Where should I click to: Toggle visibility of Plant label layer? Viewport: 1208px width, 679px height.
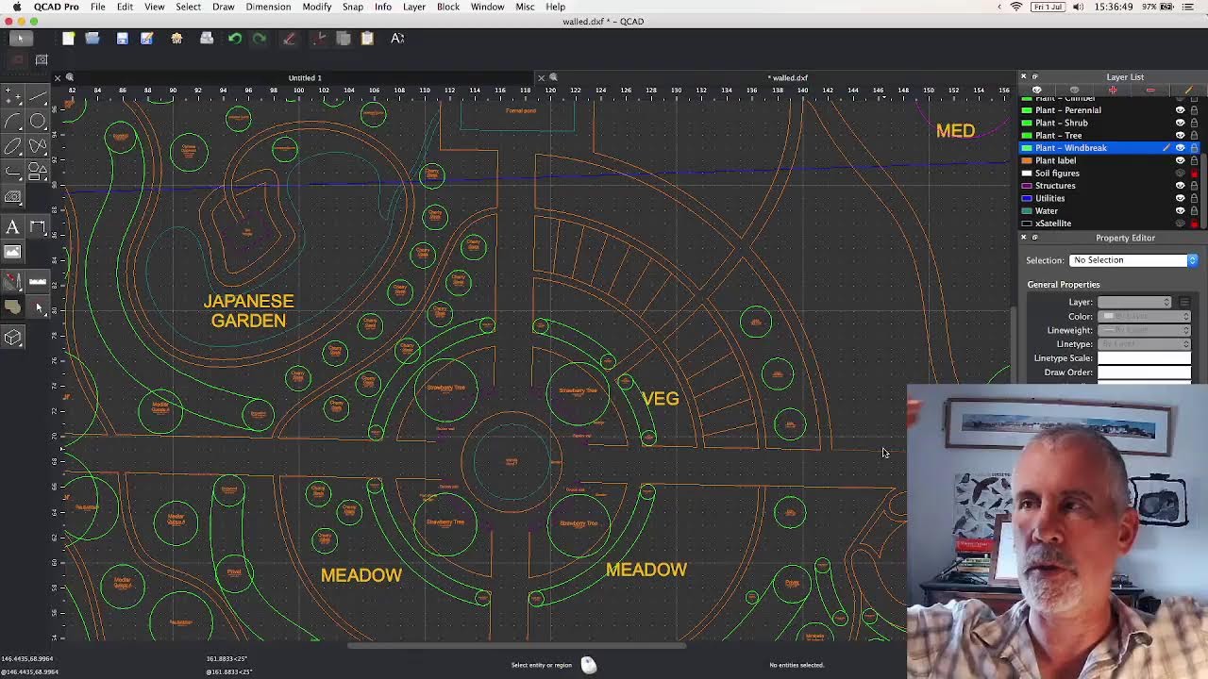(1180, 160)
